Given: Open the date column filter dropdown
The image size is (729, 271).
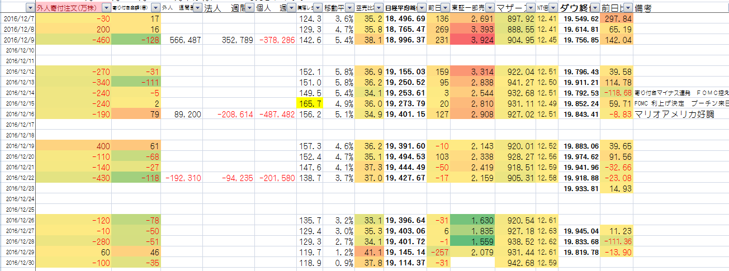Looking at the screenshot, I should [30, 8].
